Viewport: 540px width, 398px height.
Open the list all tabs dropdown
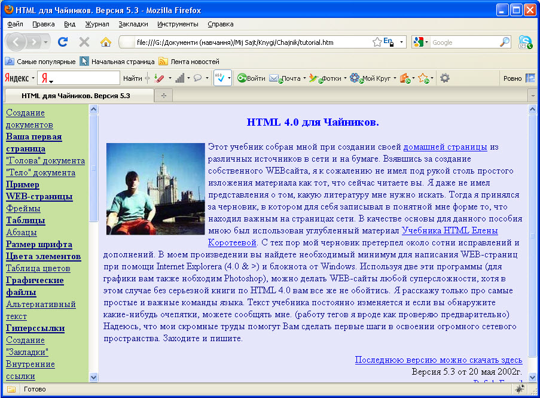tap(533, 96)
